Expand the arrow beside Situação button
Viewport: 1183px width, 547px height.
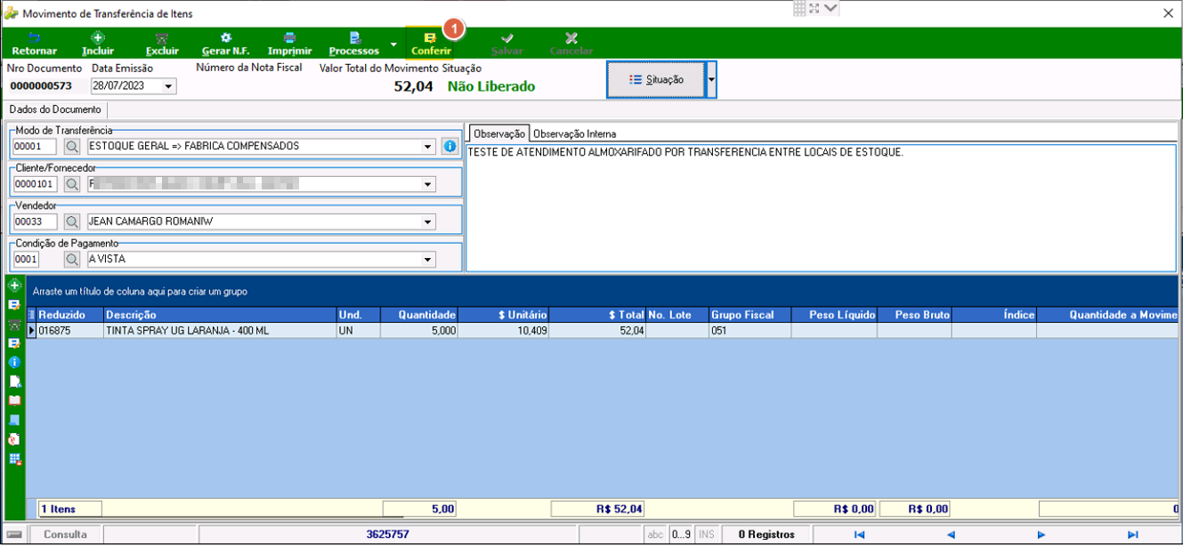pos(711,79)
